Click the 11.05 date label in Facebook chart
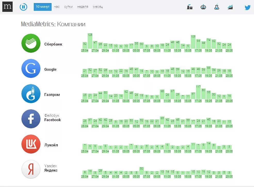 (167, 126)
